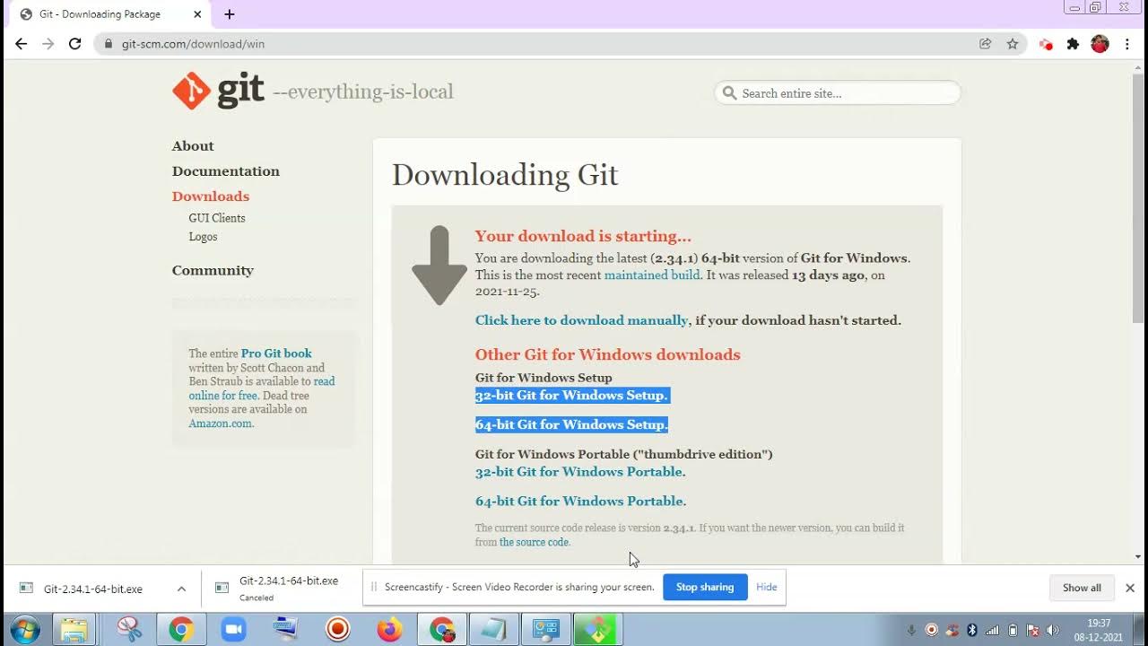
Task: Open the Downloads section
Action: tap(211, 196)
